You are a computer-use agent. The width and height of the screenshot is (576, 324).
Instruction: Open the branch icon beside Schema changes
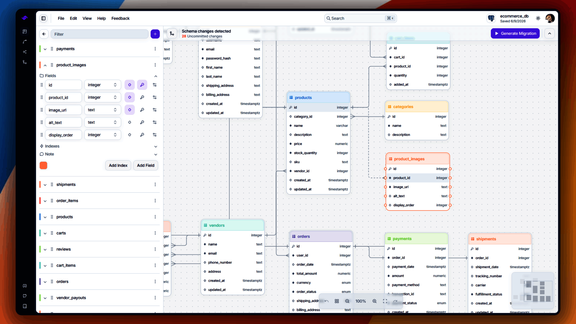coord(172,33)
